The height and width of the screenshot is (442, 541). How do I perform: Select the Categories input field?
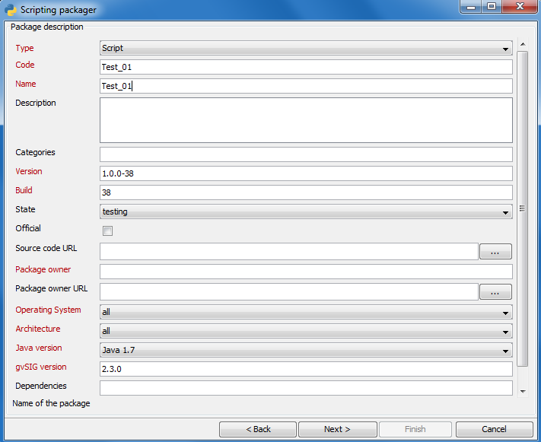coord(306,154)
